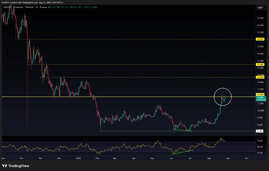Click the 11.000 price axis value
This screenshot has width=269, height=171.
click(x=260, y=104)
